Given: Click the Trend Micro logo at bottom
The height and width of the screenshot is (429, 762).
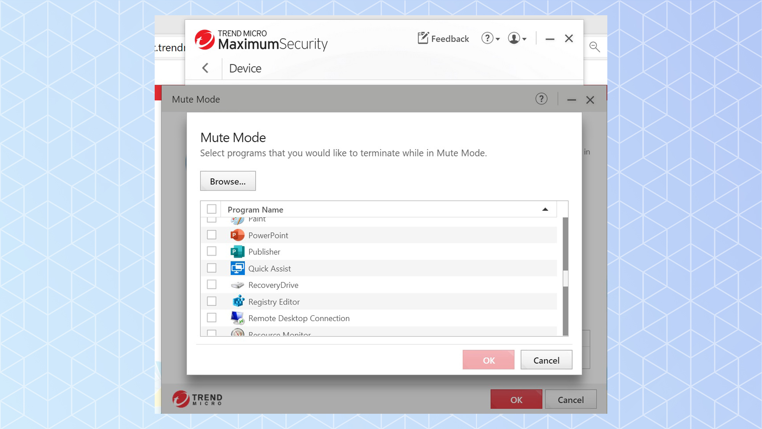Looking at the screenshot, I should coord(197,399).
